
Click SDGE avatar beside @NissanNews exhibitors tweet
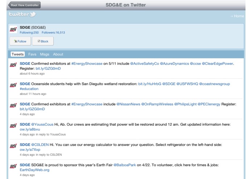[13, 105]
